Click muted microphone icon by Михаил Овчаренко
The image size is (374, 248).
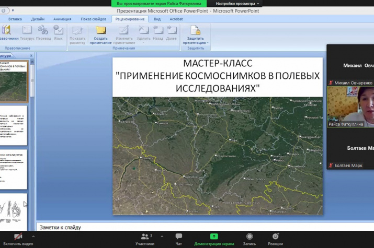click(331, 83)
